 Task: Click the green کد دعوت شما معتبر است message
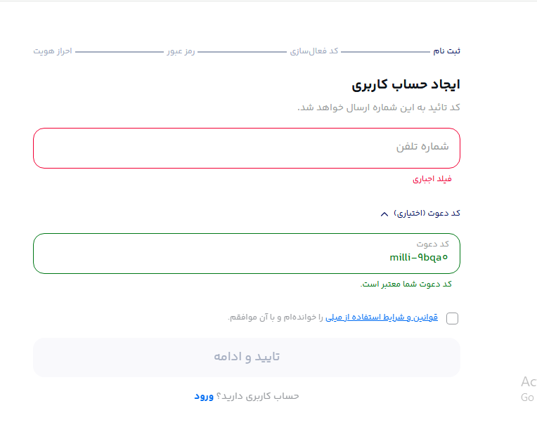406,284
